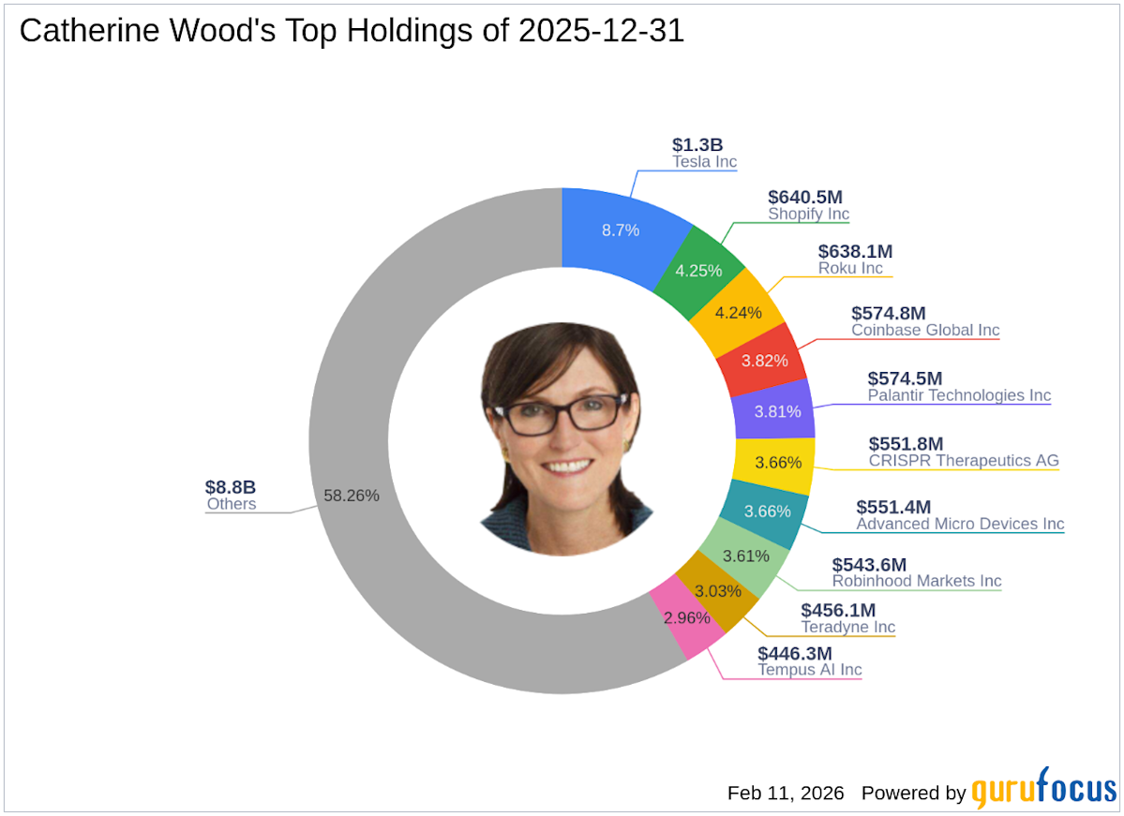Click the chart title Catherine Wood's Top Holdings
1124x816 pixels.
(352, 31)
